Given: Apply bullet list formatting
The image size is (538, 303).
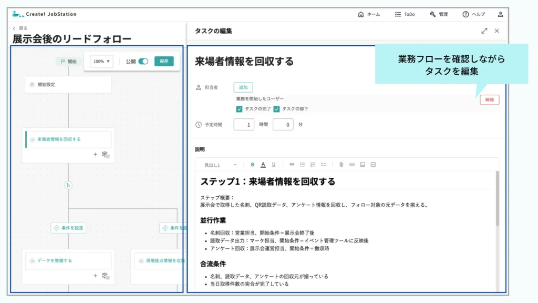Looking at the screenshot, I should (303, 165).
